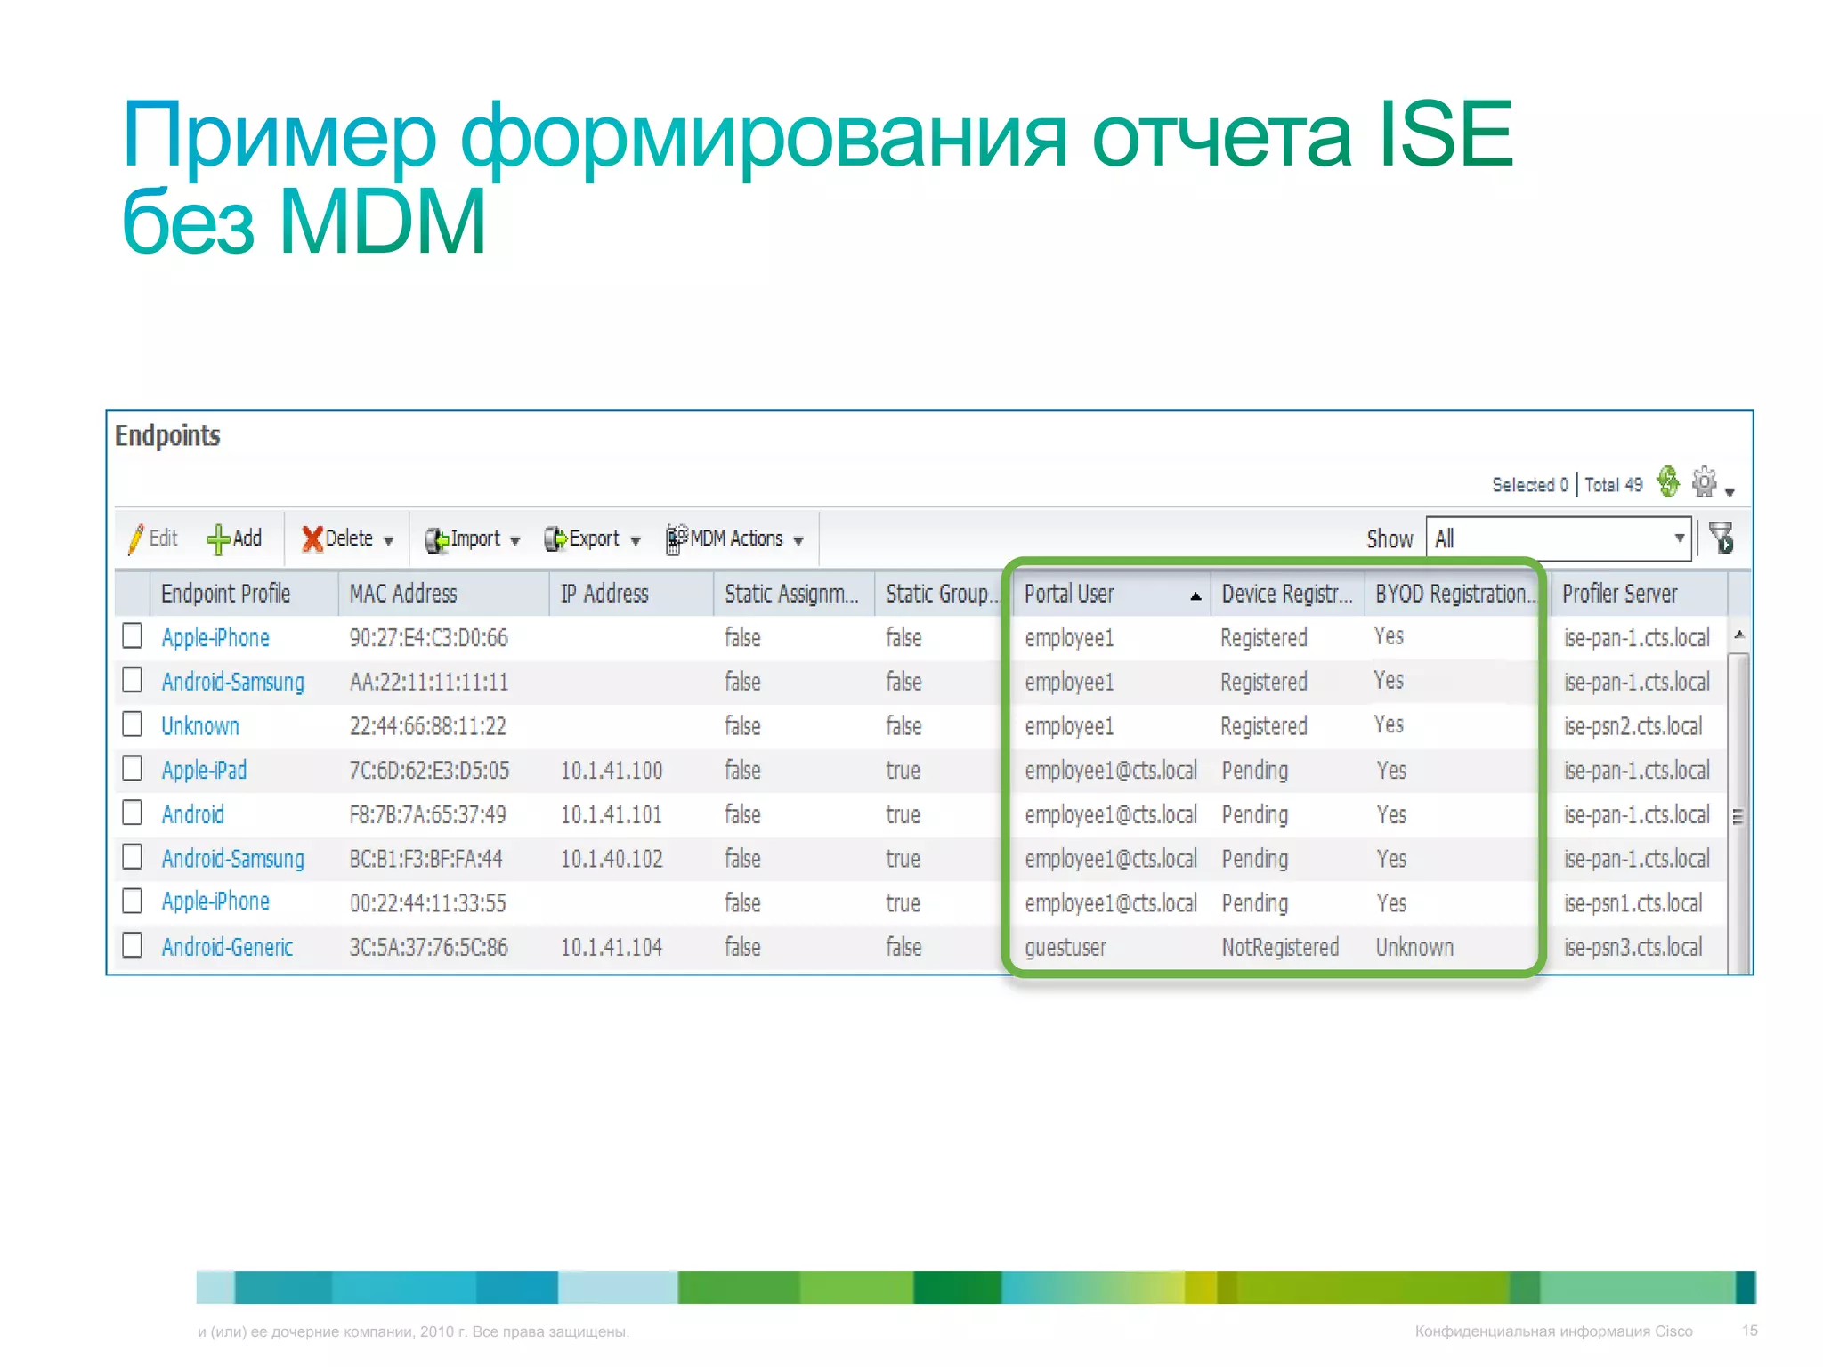
Task: Click the MDM Actions icon
Action: point(677,539)
